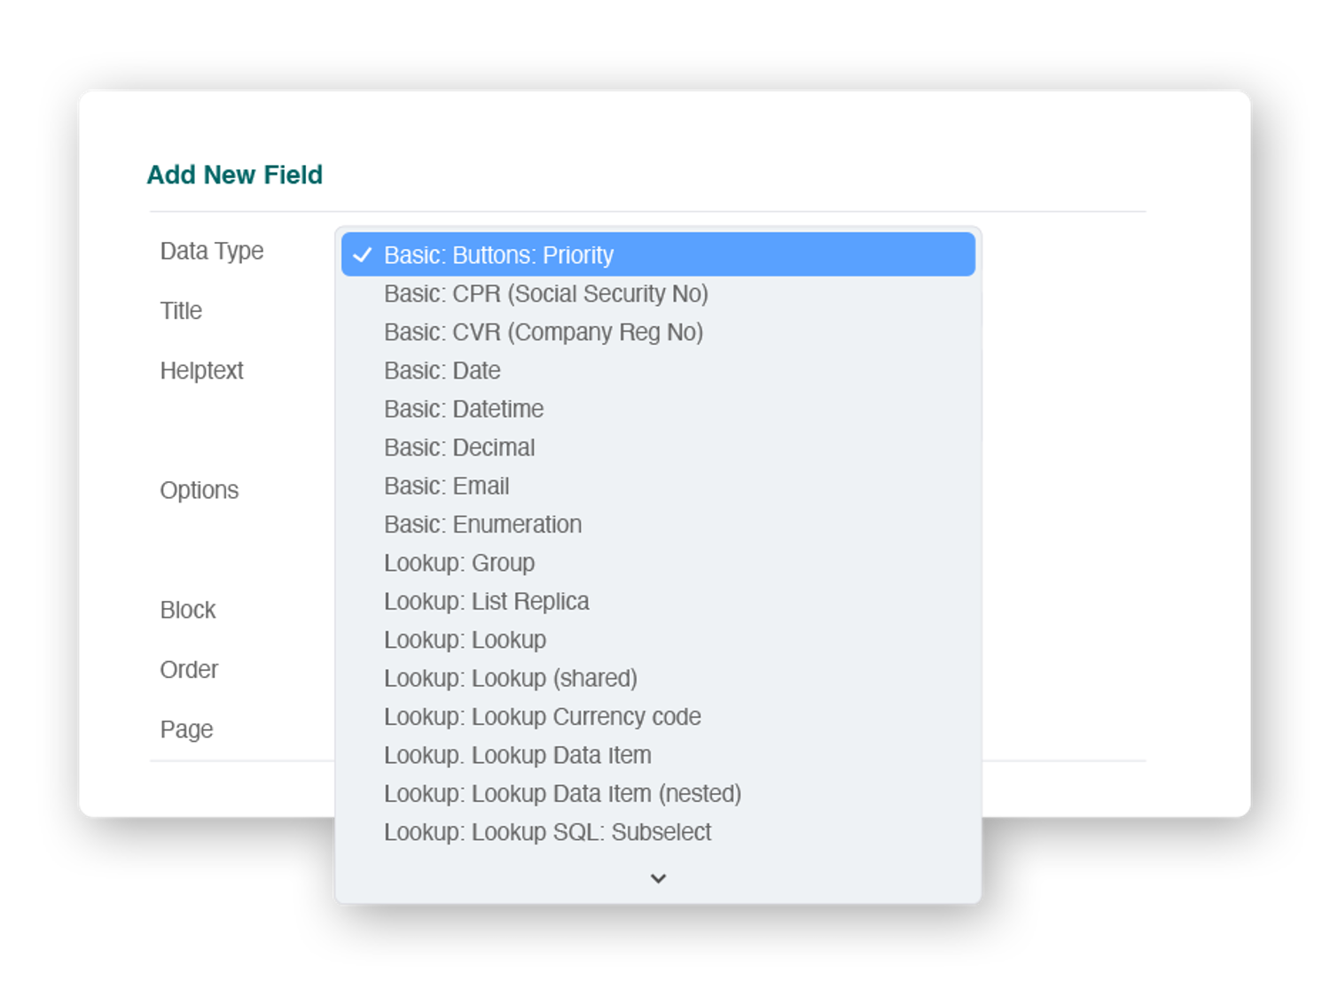Image resolution: width=1330 pixels, height=997 pixels.
Task: Select Lookup: Lookup Currency code
Action: click(x=542, y=717)
